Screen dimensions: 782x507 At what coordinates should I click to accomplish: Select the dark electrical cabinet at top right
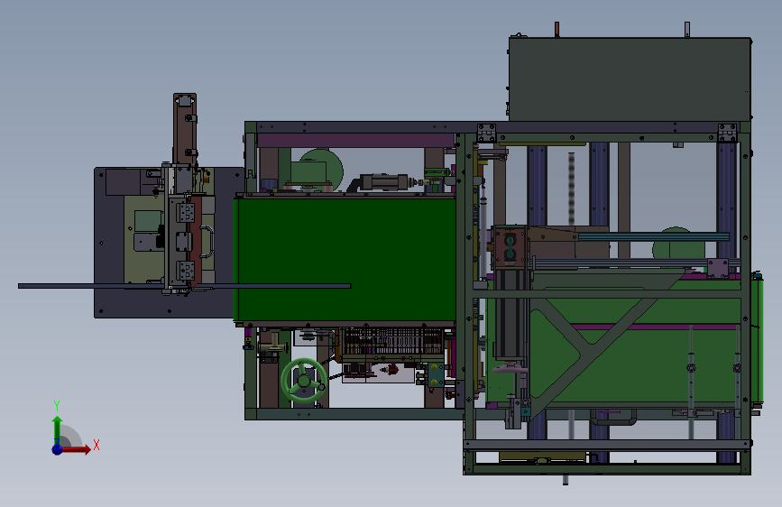[x=630, y=78]
